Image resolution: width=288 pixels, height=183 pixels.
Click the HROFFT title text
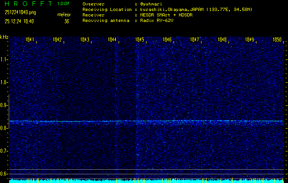[x=29, y=4]
